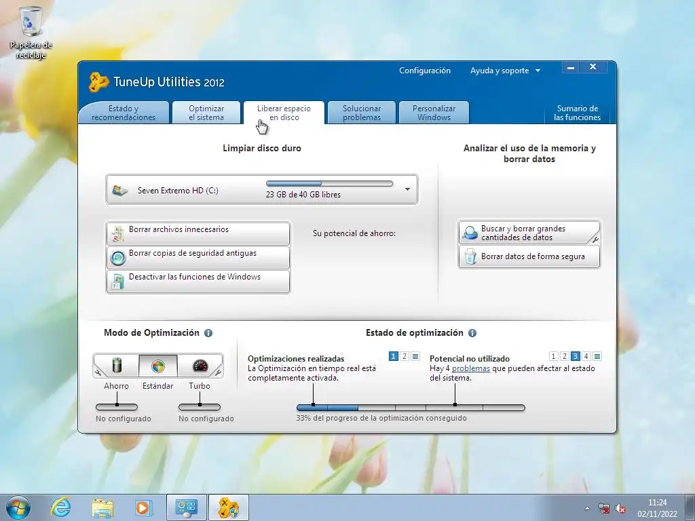This screenshot has height=521, width=695.
Task: Open Sumario de las funciones tab
Action: [577, 113]
